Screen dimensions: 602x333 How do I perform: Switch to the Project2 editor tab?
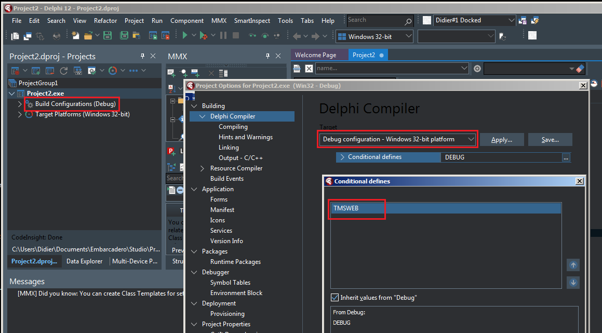click(x=368, y=55)
